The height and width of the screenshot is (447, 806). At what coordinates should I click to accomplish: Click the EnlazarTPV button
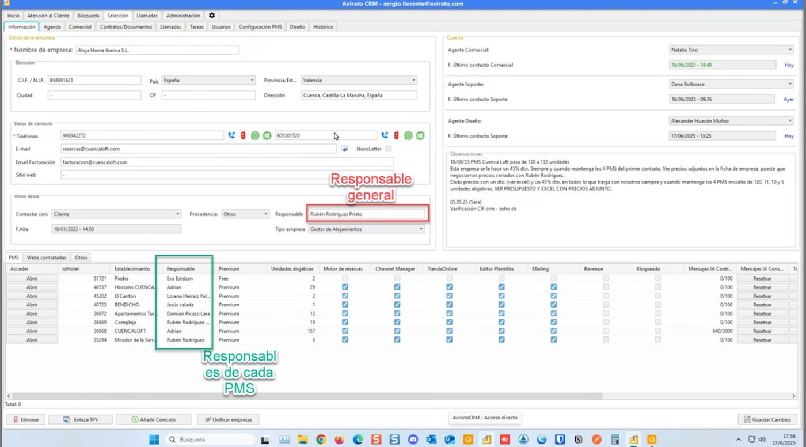[x=80, y=419]
